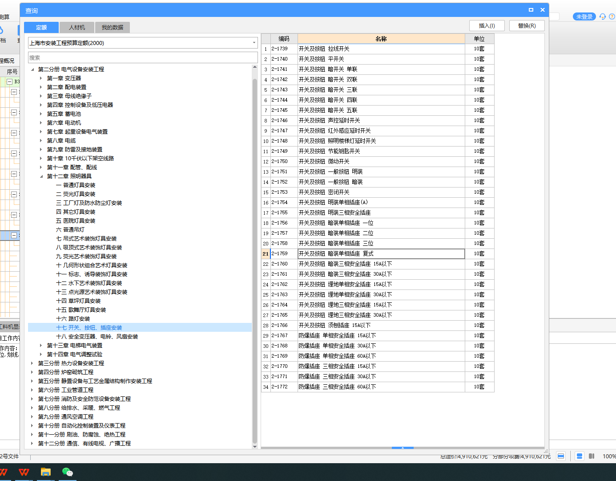
Task: Open the 上海市安装工程预算定额(2000) dropdown
Action: 143,43
